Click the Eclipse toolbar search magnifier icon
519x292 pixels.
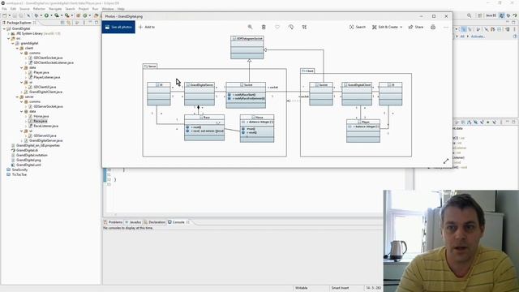coord(470,15)
